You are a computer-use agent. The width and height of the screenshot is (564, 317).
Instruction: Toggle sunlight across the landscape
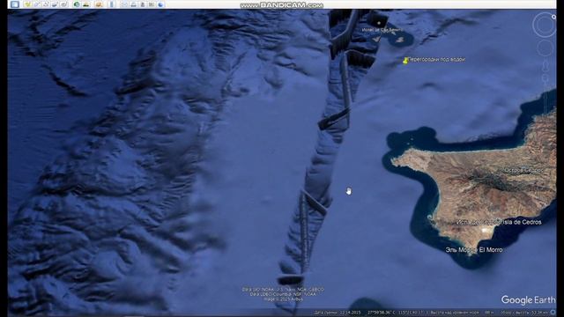86,4
